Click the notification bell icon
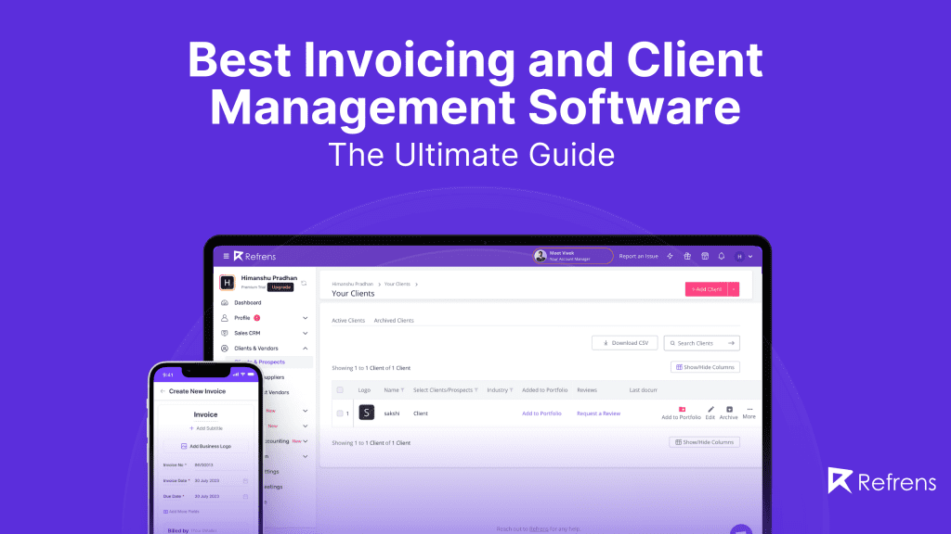951x534 pixels. point(722,255)
